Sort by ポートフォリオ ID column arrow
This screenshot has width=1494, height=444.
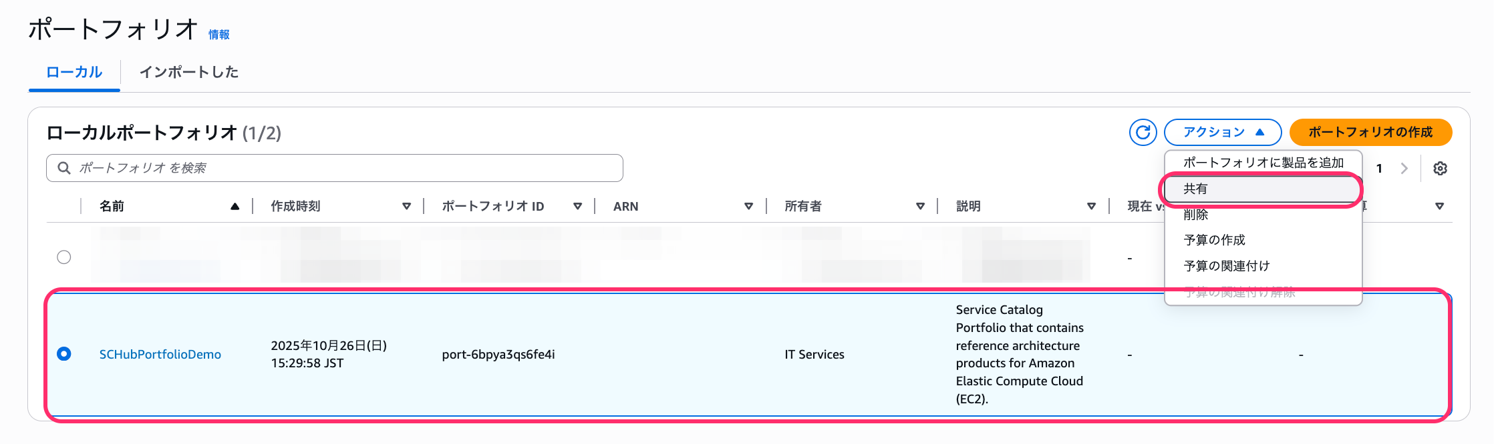577,207
